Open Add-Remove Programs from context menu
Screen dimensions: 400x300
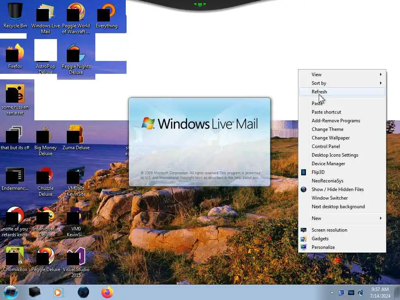[342, 121]
